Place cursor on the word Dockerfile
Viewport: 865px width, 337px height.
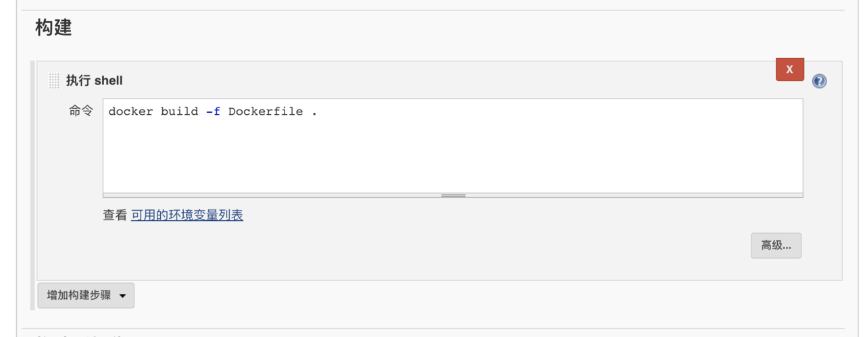pos(266,111)
